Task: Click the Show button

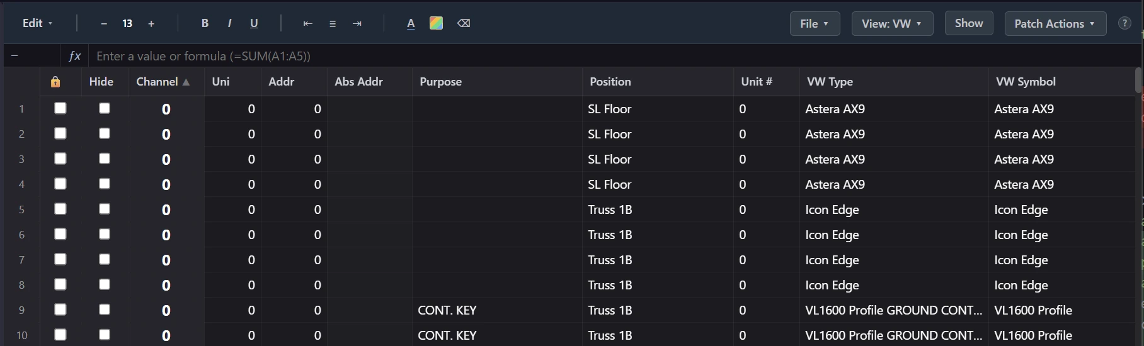Action: [x=969, y=23]
